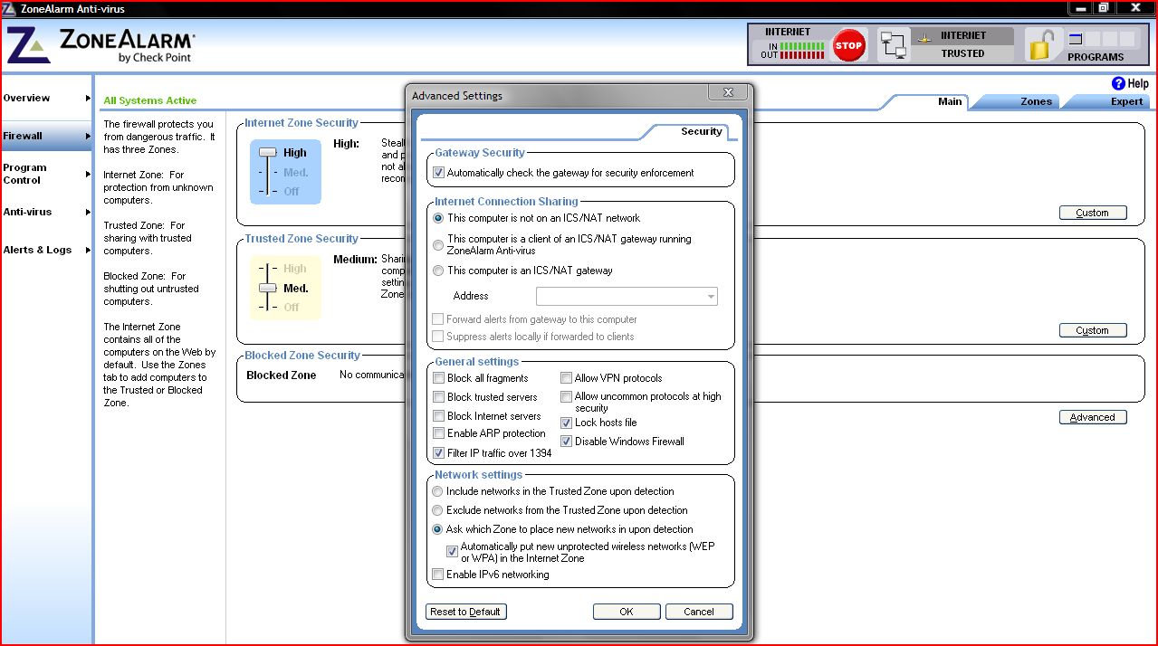Open the Security tab in dialog

click(702, 131)
